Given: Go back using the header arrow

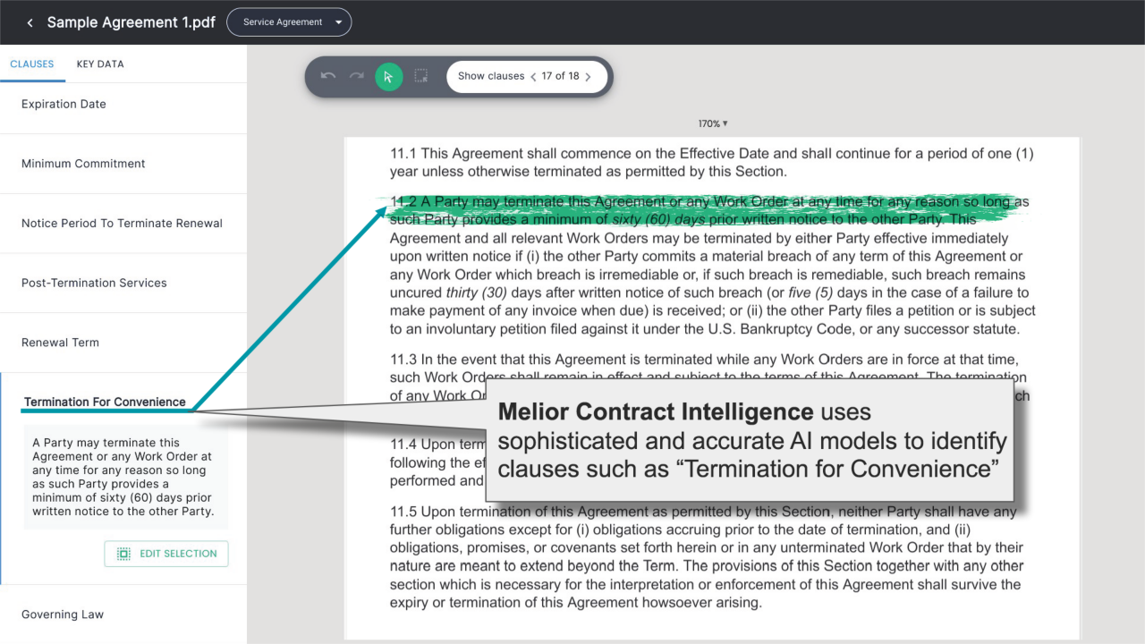Looking at the screenshot, I should (30, 22).
